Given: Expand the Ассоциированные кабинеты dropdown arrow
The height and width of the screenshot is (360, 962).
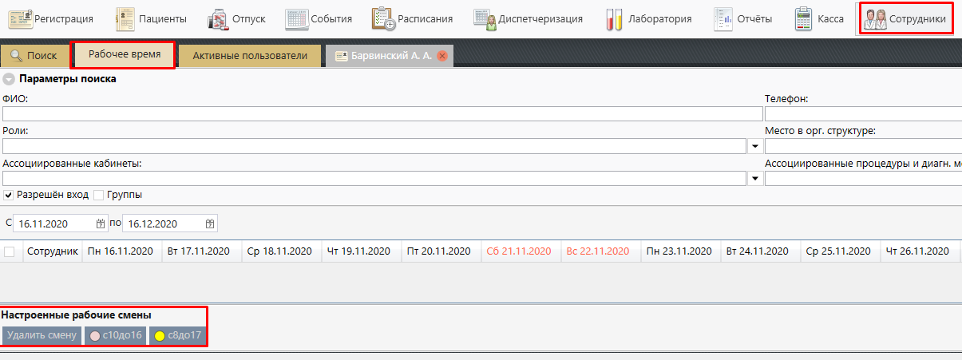Looking at the screenshot, I should (x=754, y=180).
